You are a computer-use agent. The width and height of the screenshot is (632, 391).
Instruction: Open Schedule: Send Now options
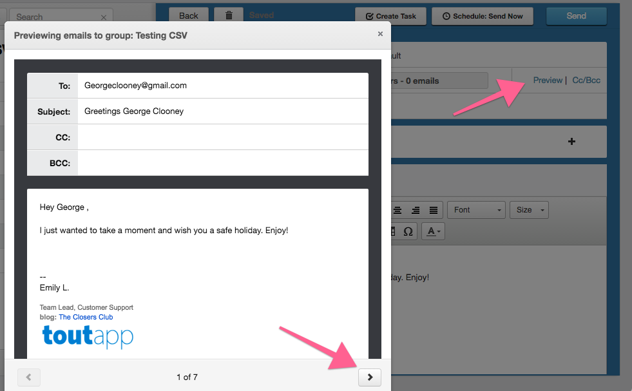click(483, 16)
